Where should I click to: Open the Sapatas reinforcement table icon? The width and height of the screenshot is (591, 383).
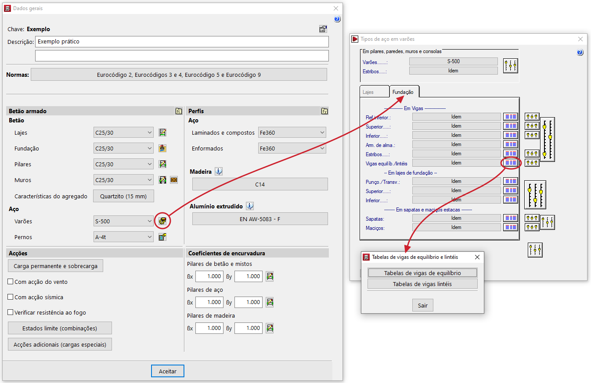coord(510,218)
